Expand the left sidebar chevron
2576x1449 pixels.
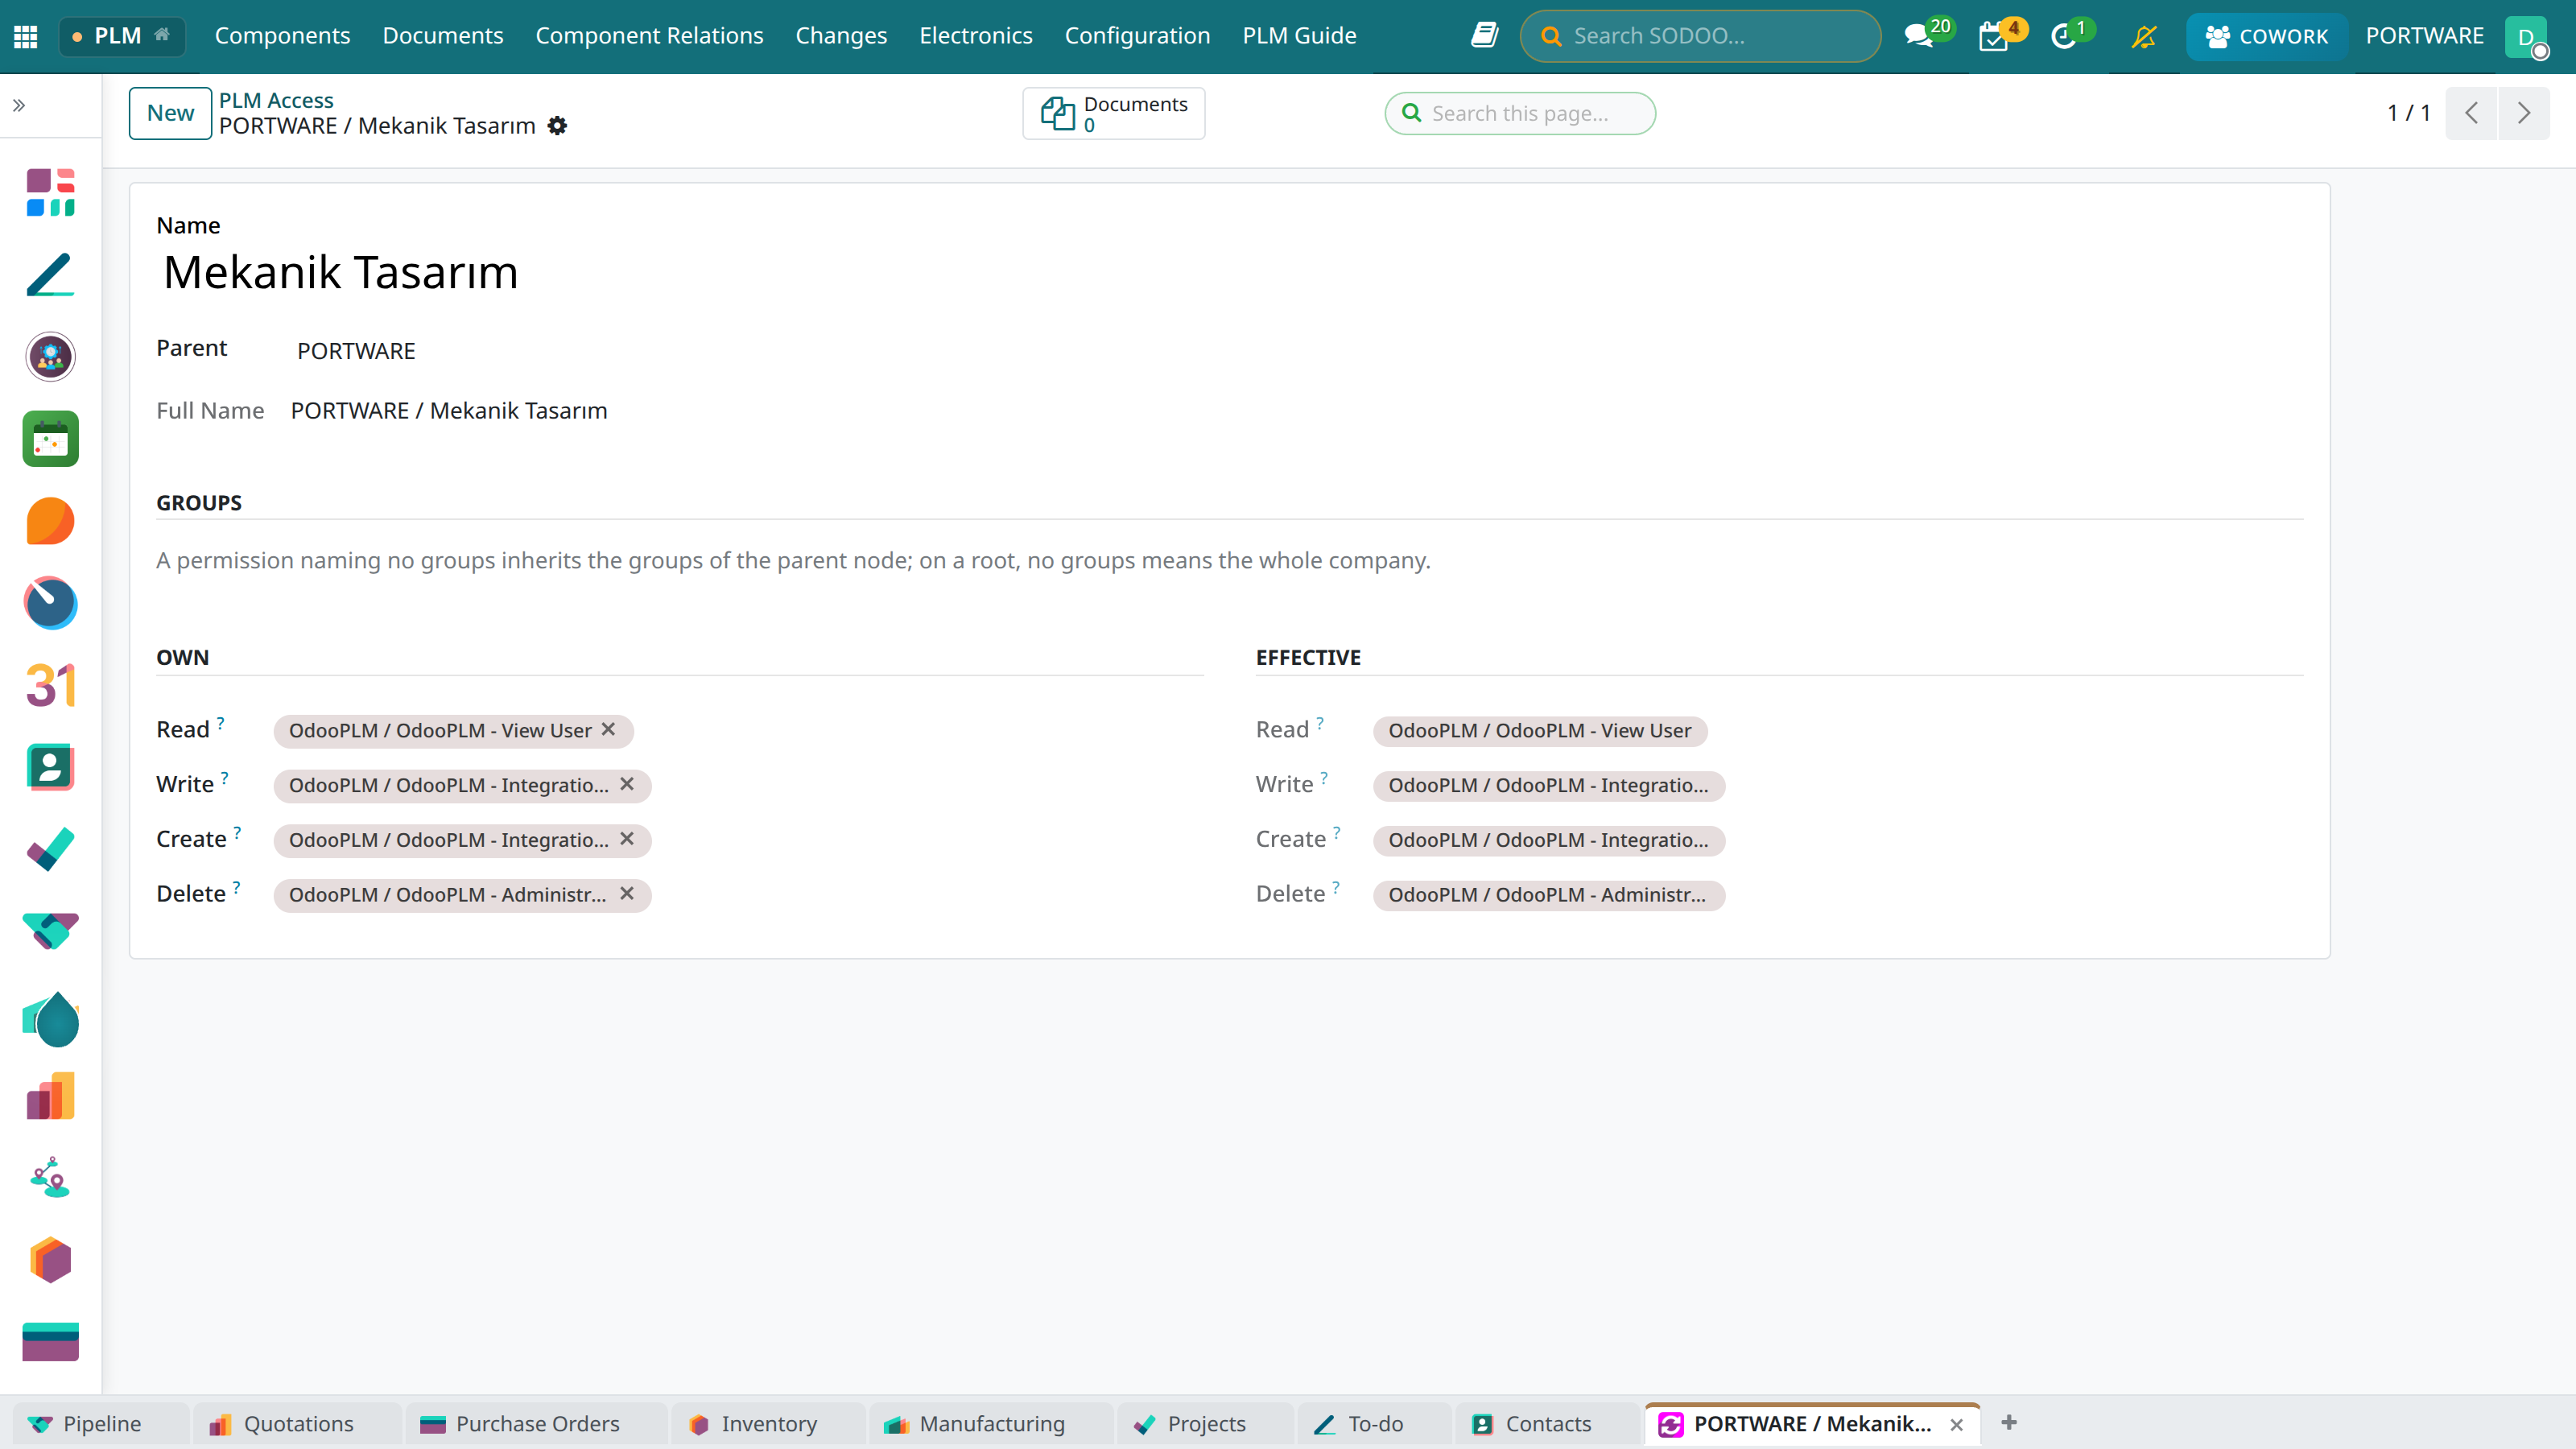(19, 105)
